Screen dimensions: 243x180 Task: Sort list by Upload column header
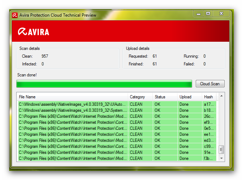coord(190,97)
